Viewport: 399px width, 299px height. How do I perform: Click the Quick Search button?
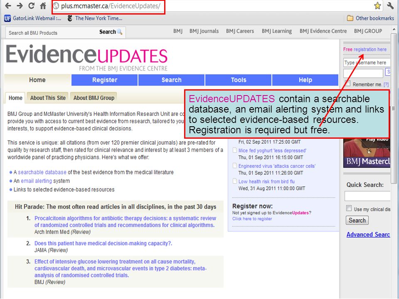coord(357,220)
